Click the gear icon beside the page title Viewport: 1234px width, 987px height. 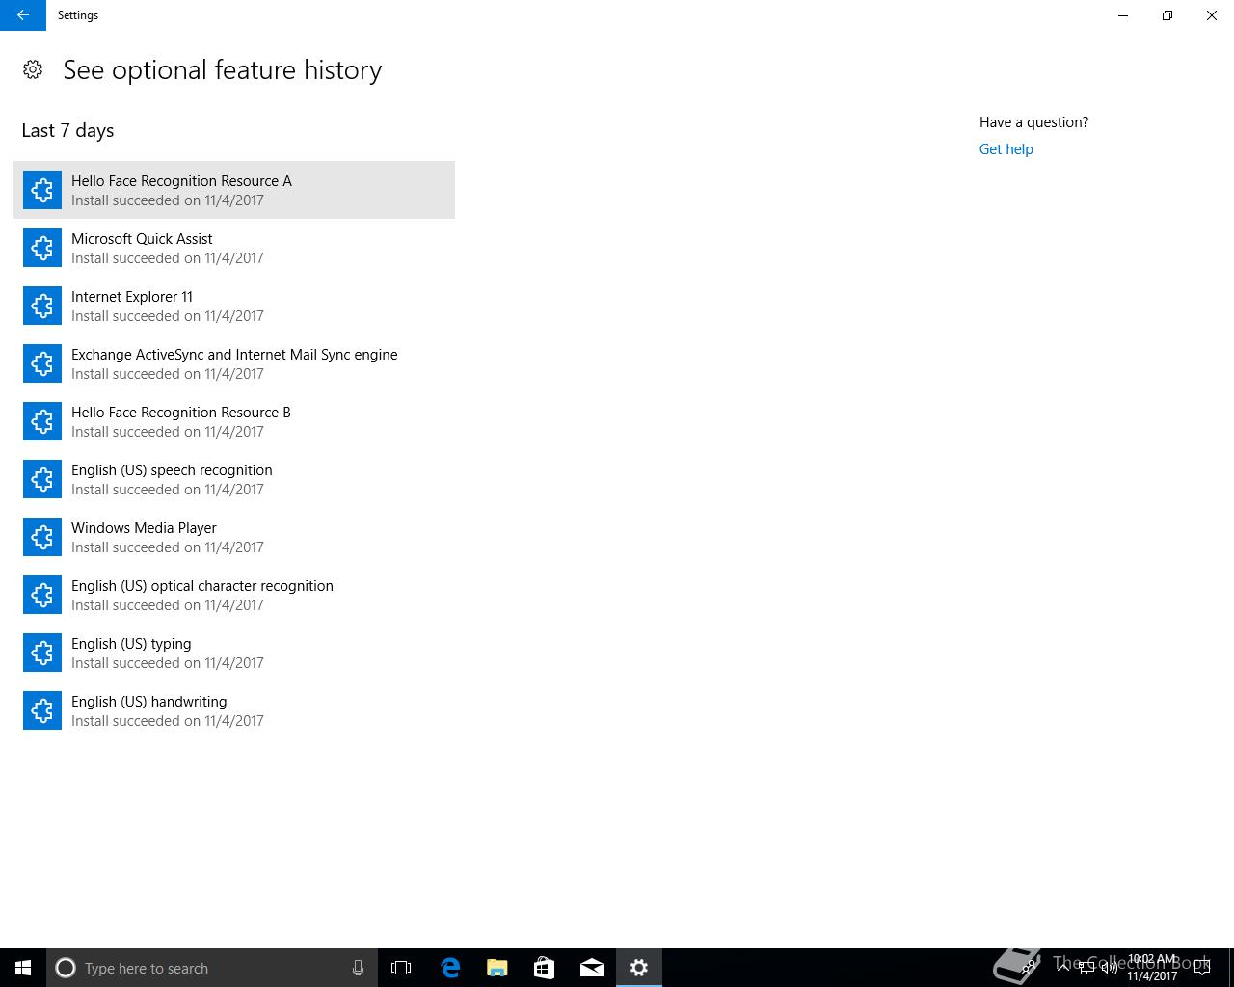click(33, 69)
